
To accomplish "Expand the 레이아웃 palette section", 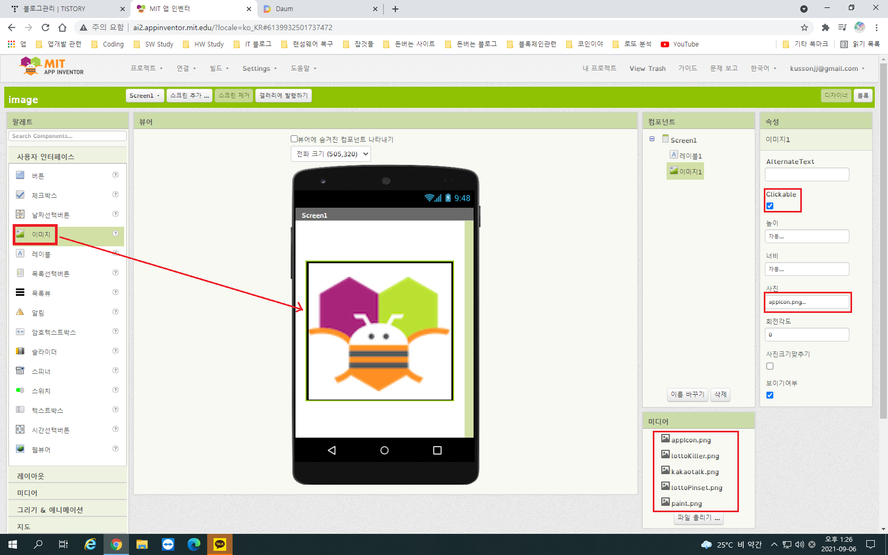I will [x=68, y=476].
